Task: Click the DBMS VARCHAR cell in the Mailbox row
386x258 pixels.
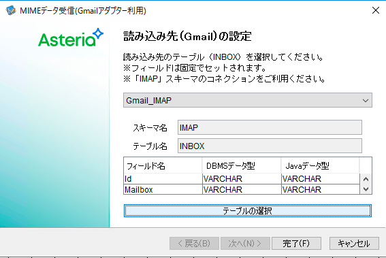Action: click(x=242, y=189)
